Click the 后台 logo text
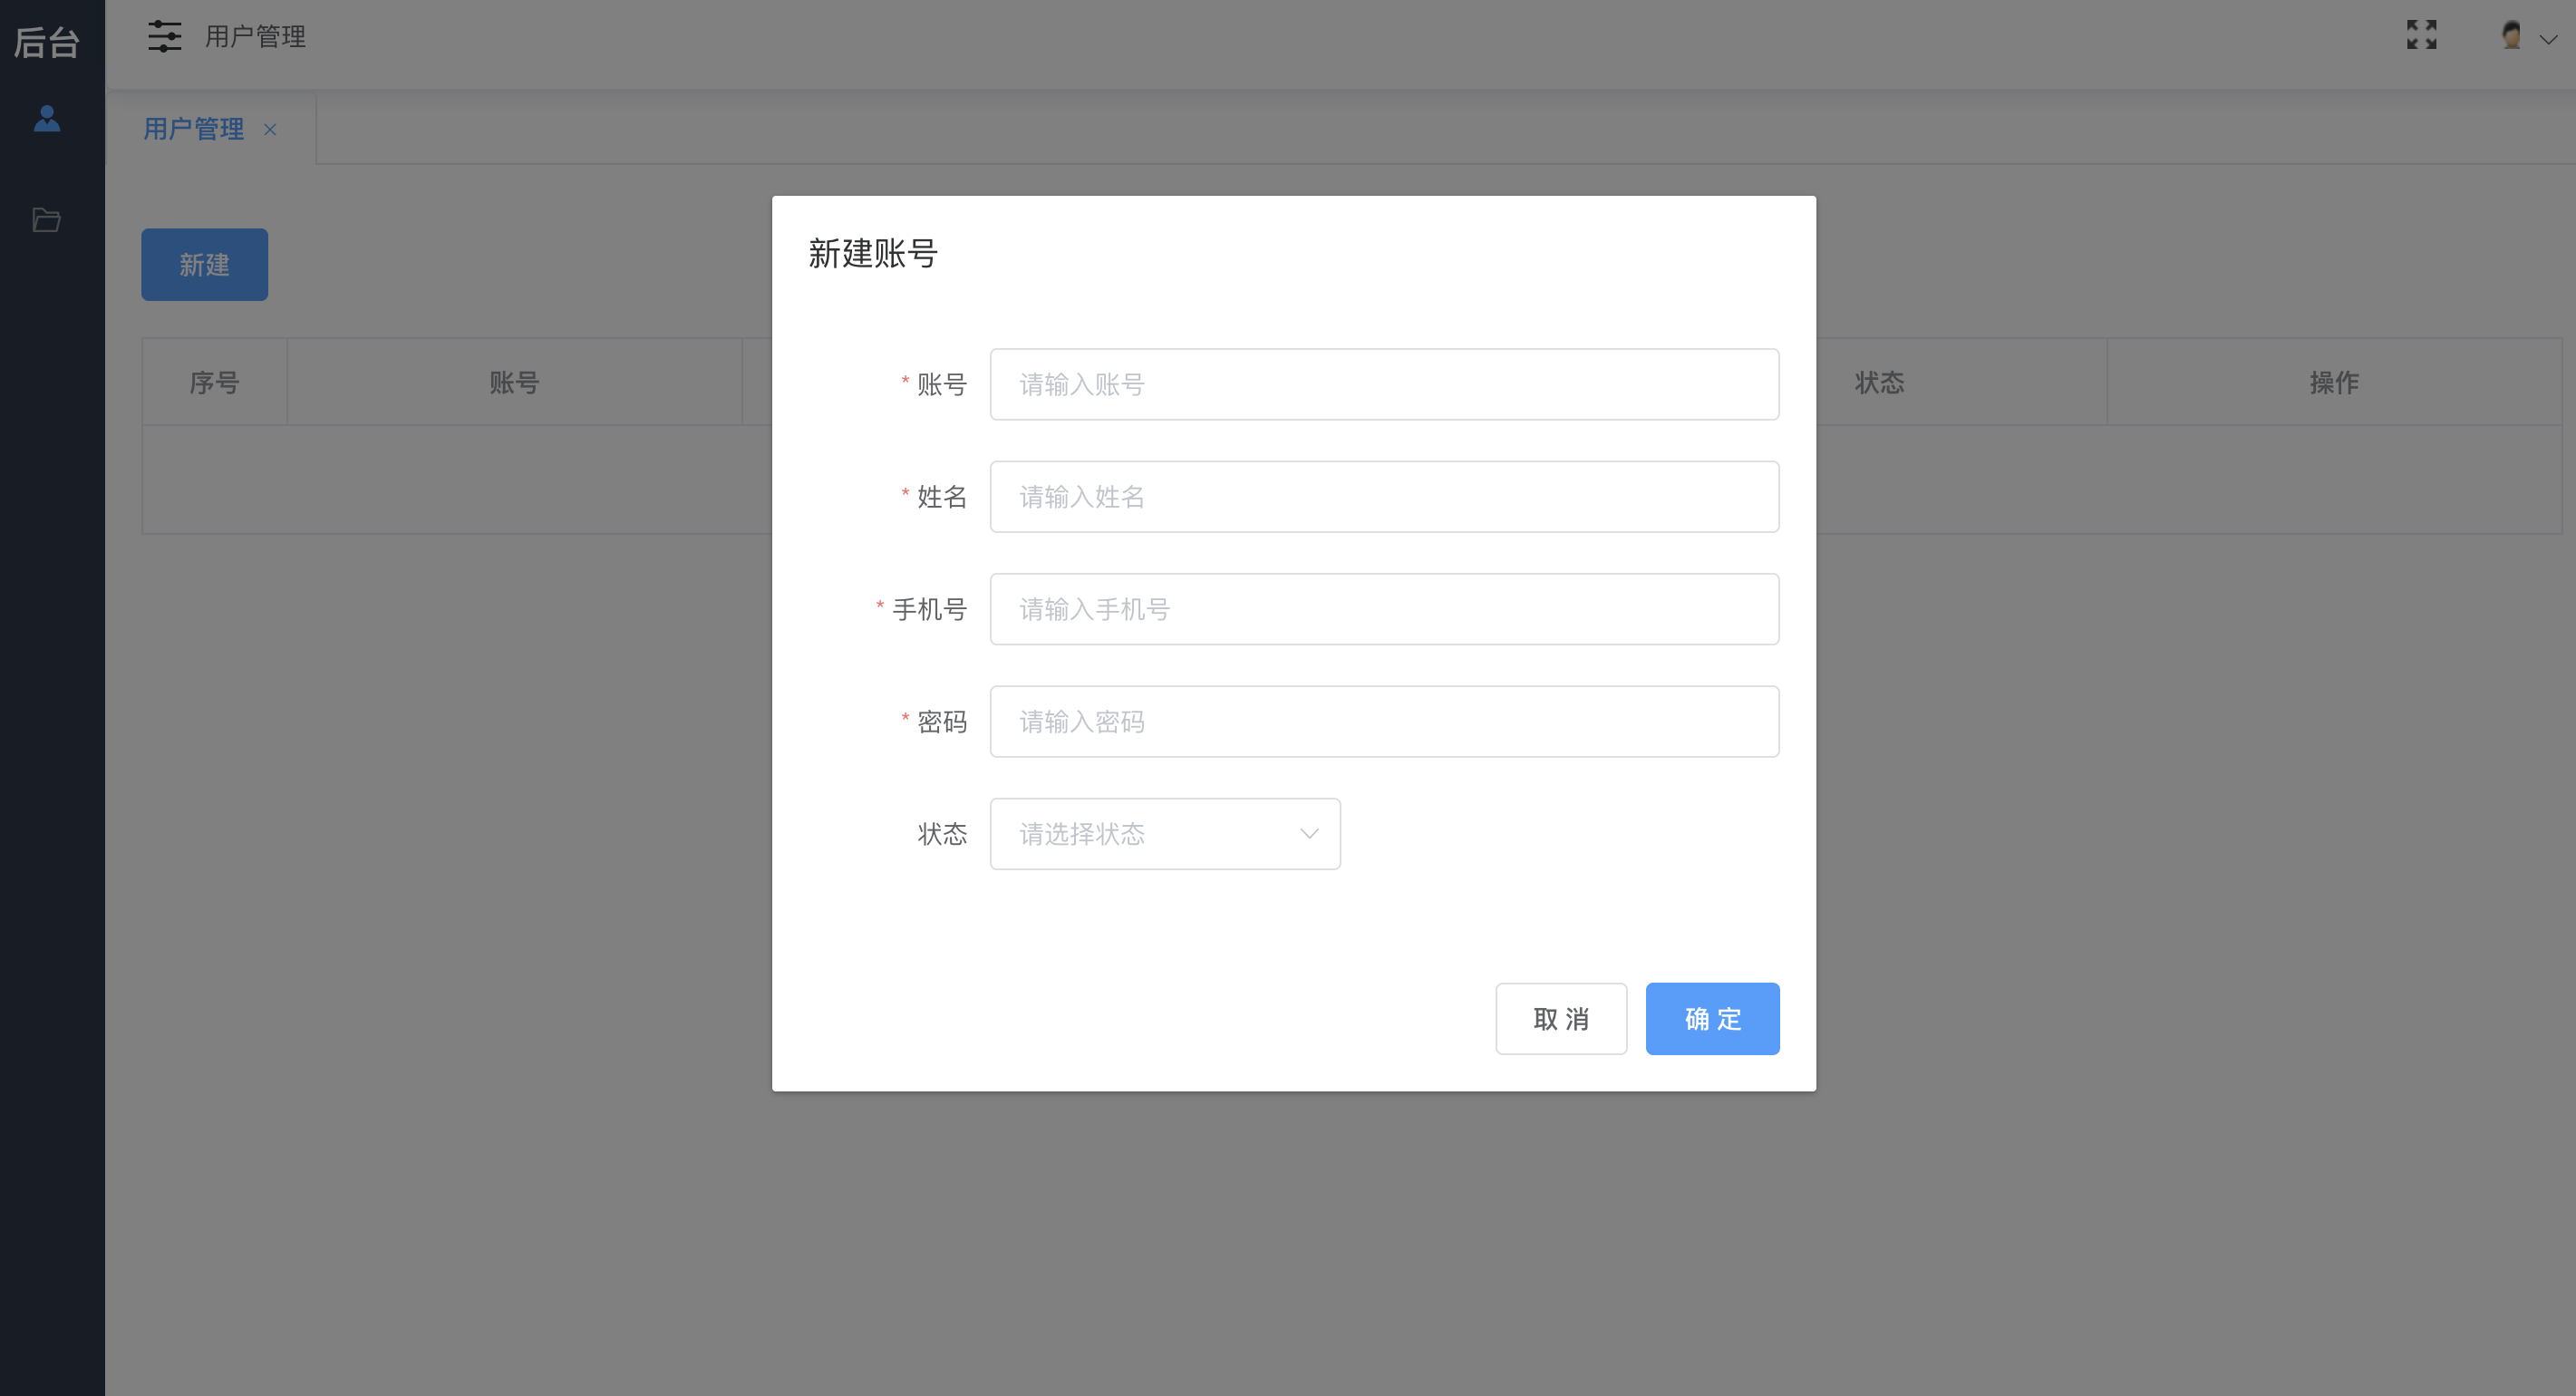Screen dimensions: 2576x1396 click(47, 43)
